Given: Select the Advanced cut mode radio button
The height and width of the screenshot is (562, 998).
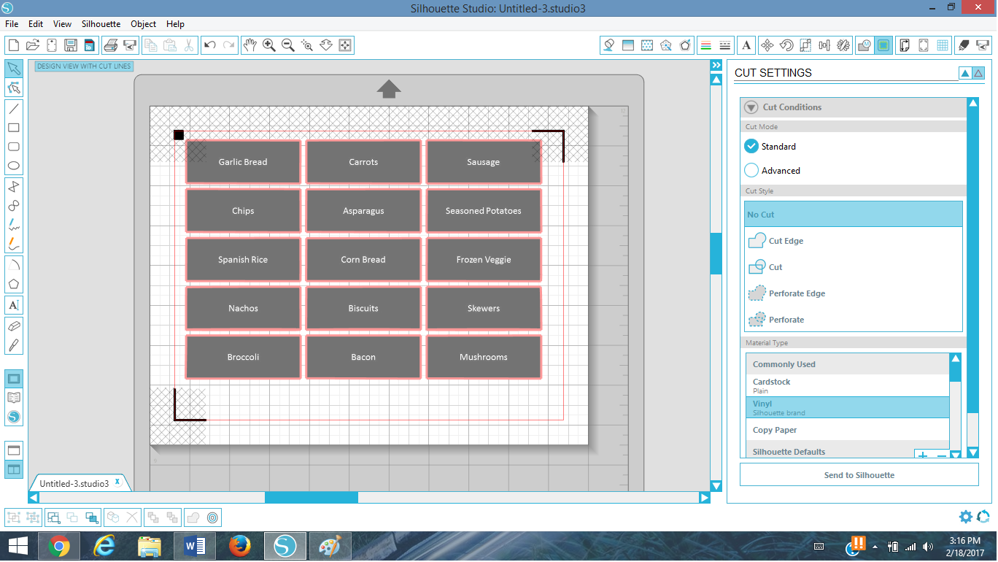Looking at the screenshot, I should [751, 170].
